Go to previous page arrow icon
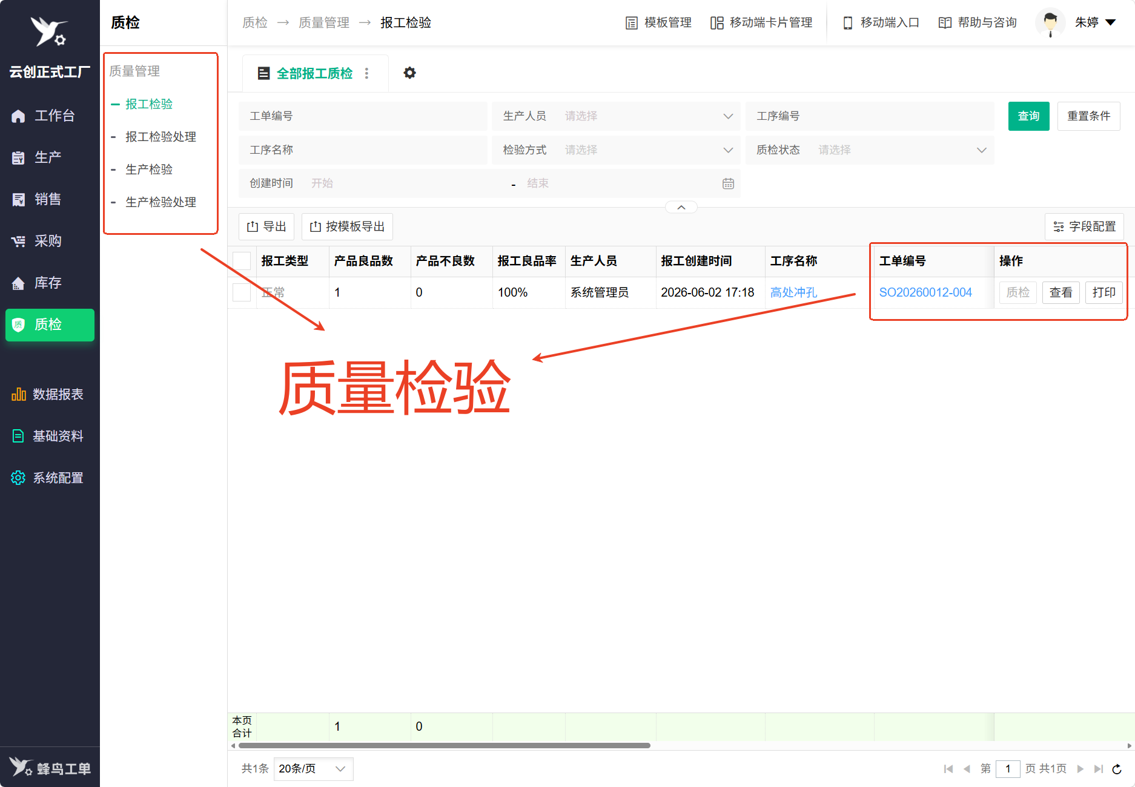This screenshot has height=787, width=1135. click(x=967, y=769)
